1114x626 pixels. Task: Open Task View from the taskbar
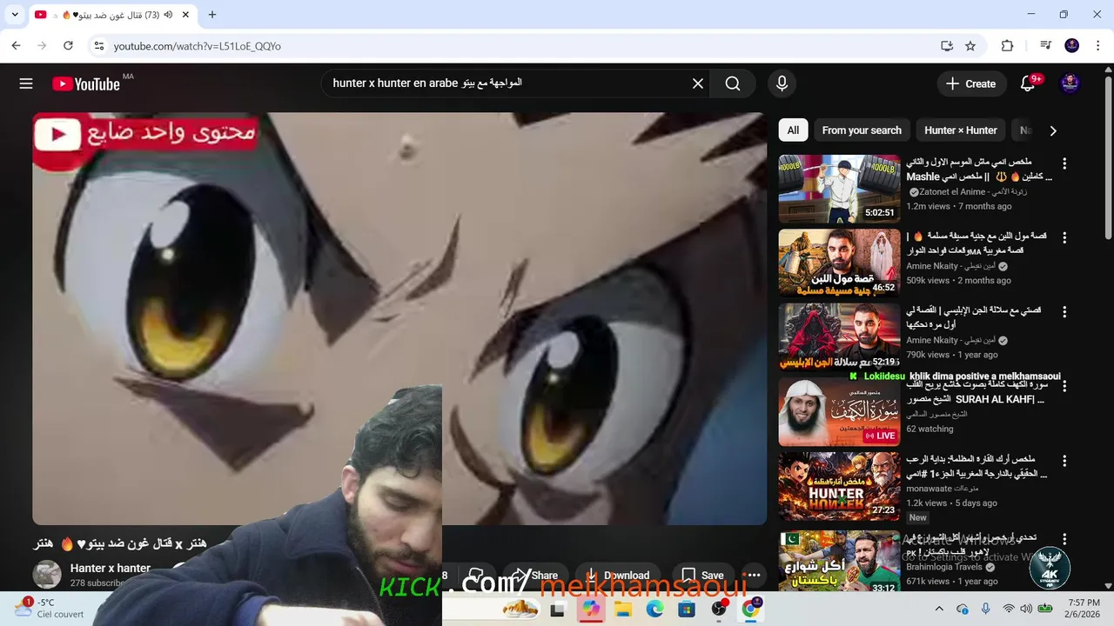click(x=558, y=609)
